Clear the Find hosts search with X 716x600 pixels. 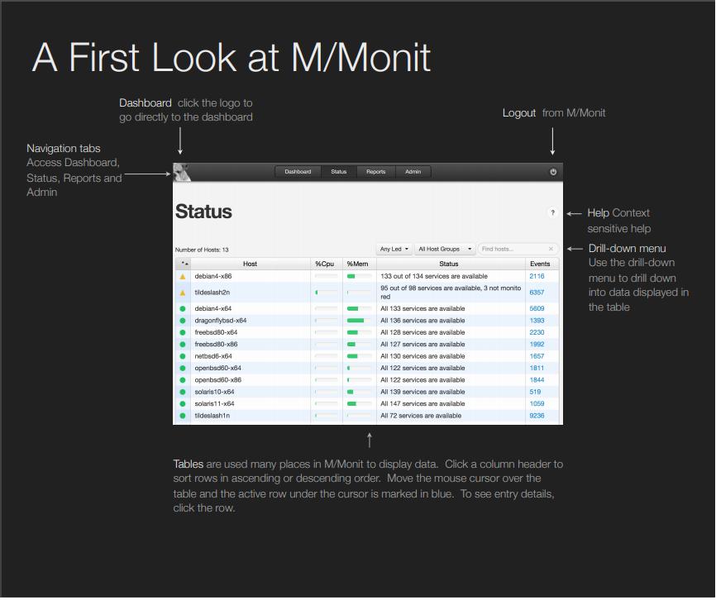click(551, 249)
